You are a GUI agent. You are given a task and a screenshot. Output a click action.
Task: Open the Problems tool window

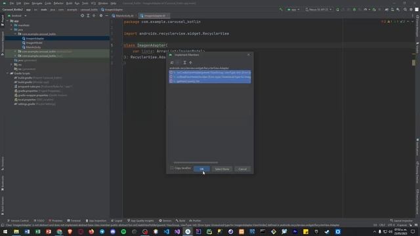55,221
